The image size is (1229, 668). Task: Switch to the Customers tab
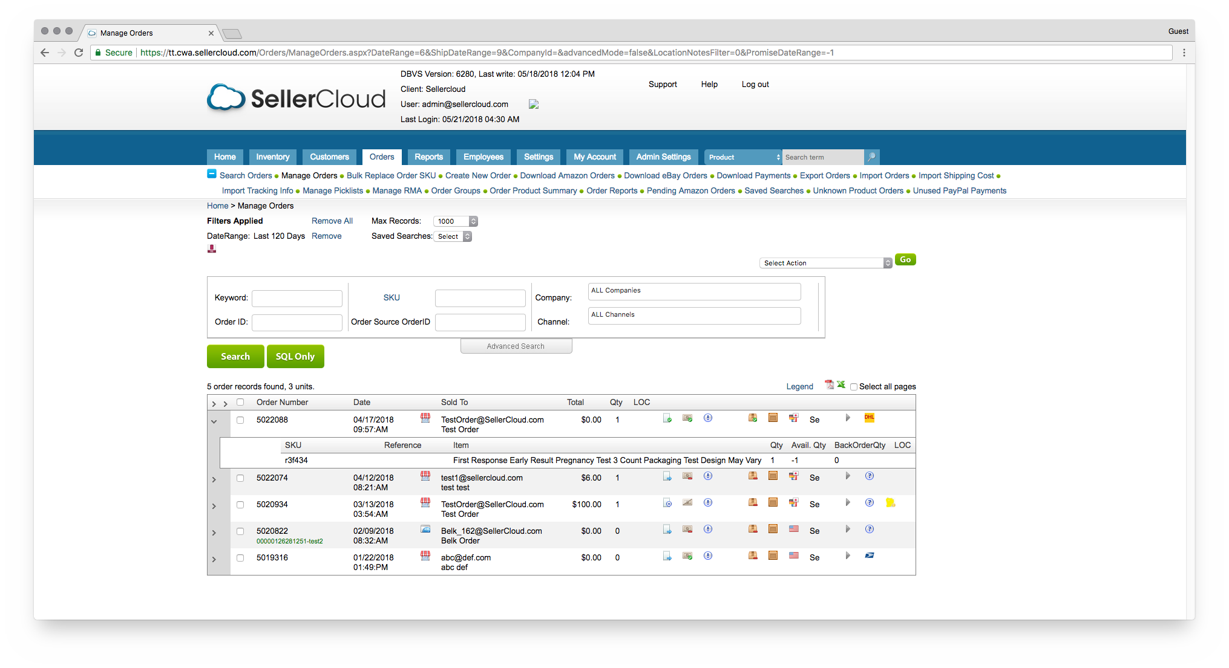330,157
